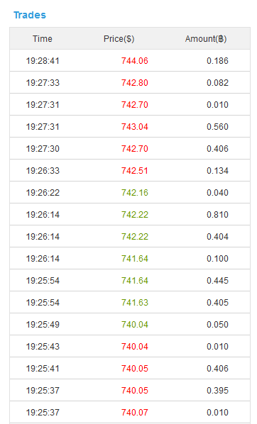Click the Trades heading link
This screenshot has height=424, width=257.
[x=30, y=15]
